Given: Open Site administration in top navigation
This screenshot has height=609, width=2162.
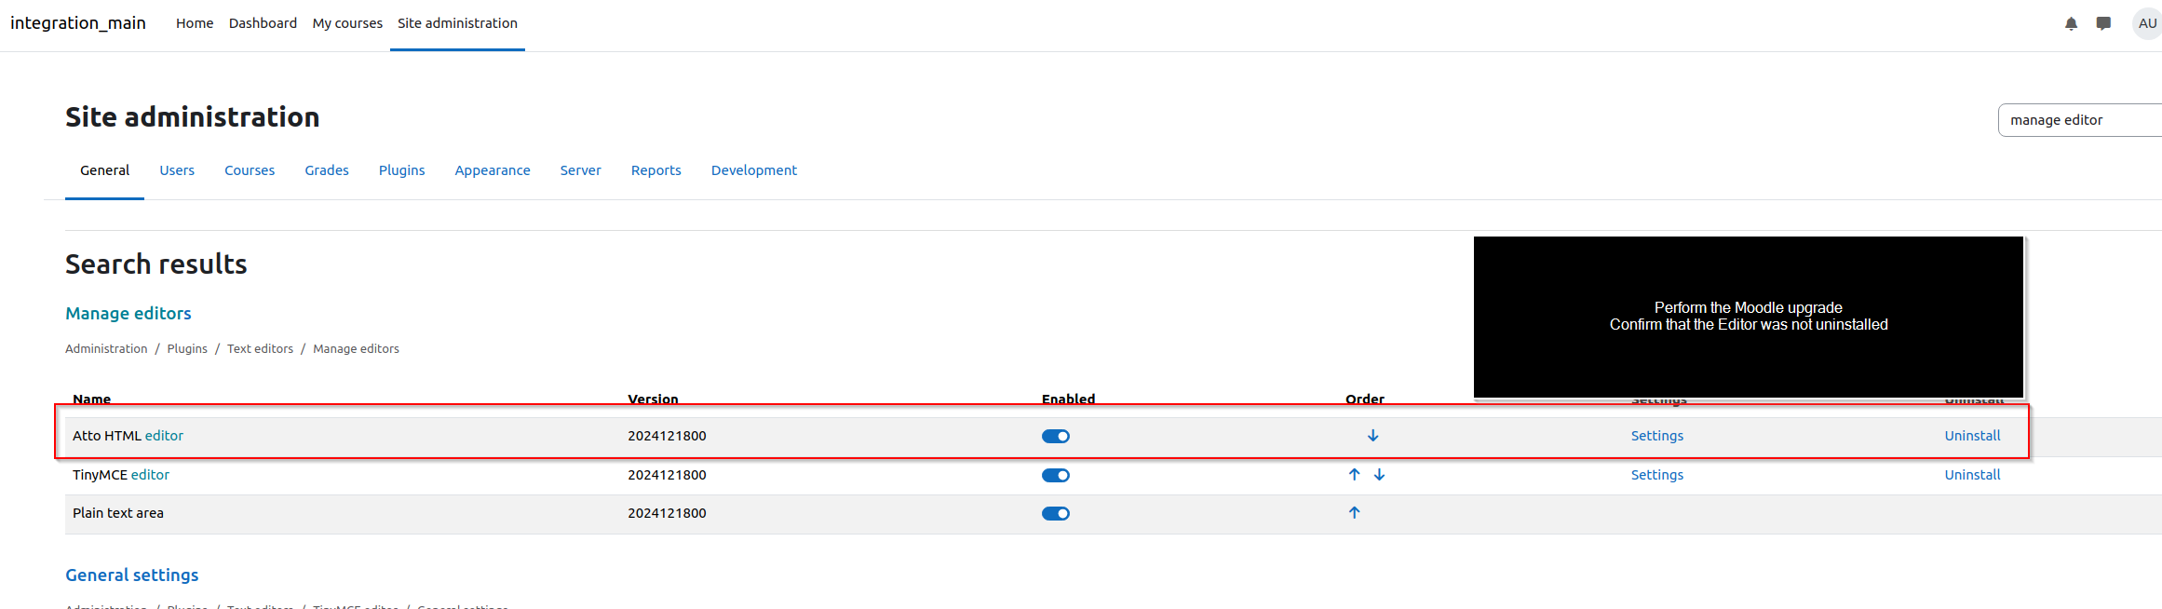Looking at the screenshot, I should pos(457,23).
